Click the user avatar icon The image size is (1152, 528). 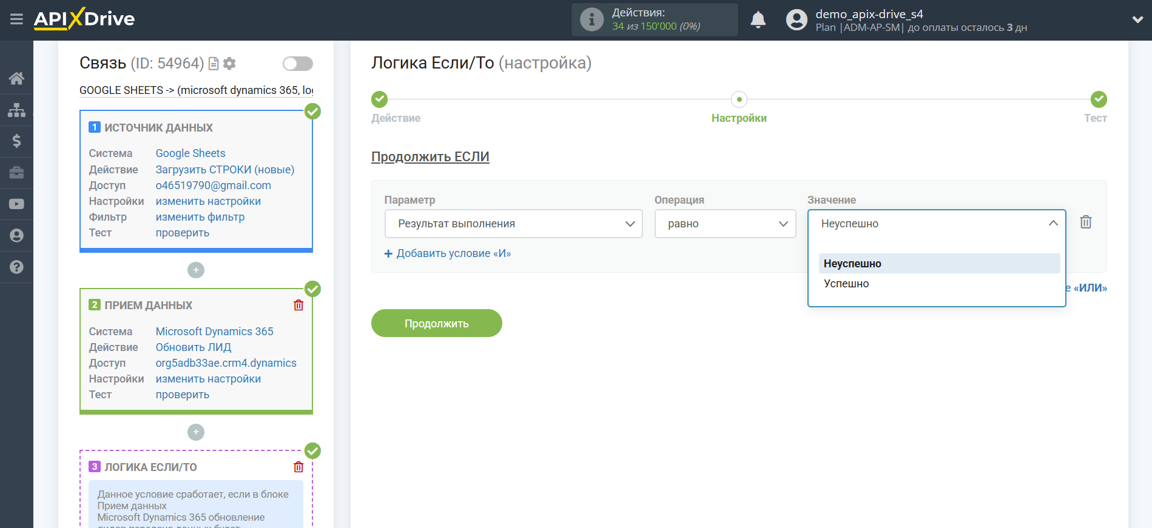pos(797,20)
